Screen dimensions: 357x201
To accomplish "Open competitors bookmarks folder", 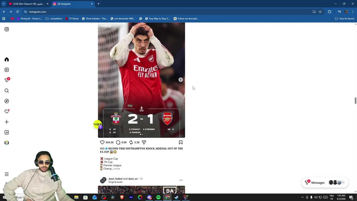I will tap(54, 19).
